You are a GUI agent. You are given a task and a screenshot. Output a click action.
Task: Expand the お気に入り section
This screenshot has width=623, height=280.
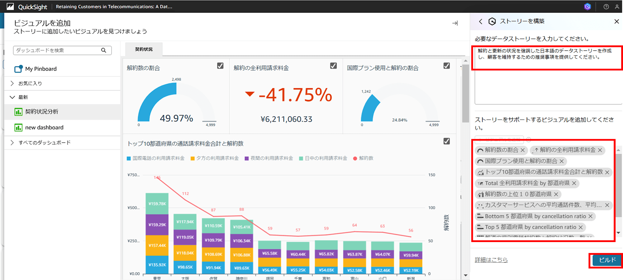(12, 83)
